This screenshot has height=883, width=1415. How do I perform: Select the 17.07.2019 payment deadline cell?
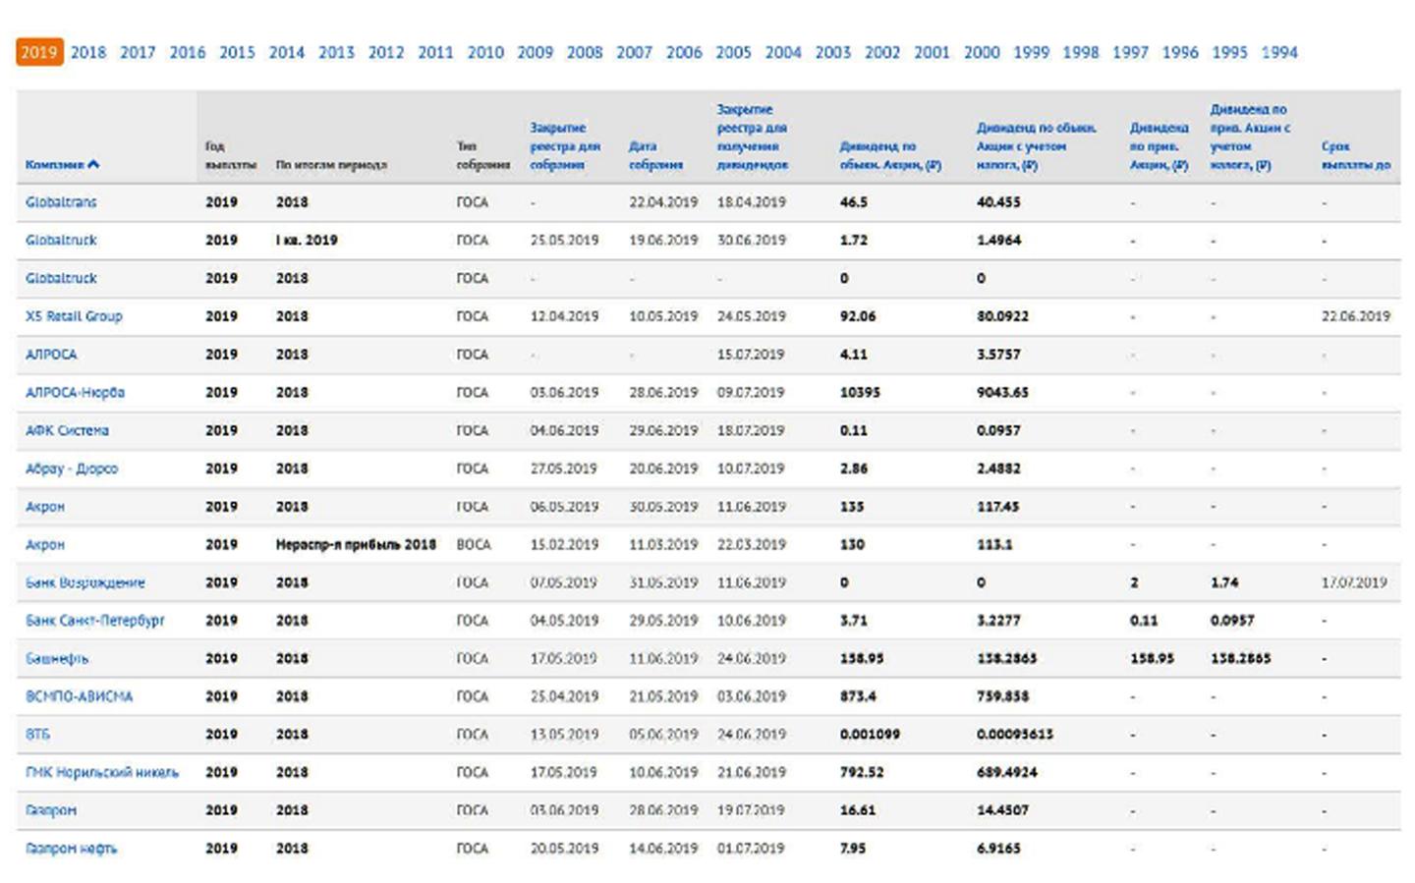coord(1354,582)
